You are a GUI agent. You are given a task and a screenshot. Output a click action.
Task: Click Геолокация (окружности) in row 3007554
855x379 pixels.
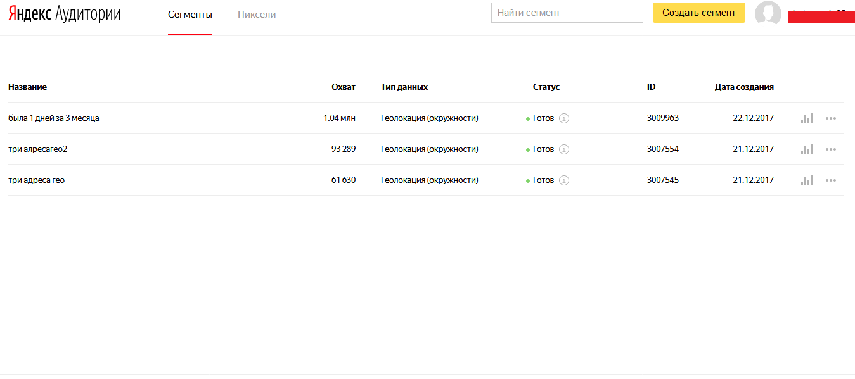430,149
